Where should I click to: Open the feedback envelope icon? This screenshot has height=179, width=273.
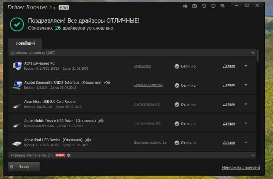click(x=194, y=6)
